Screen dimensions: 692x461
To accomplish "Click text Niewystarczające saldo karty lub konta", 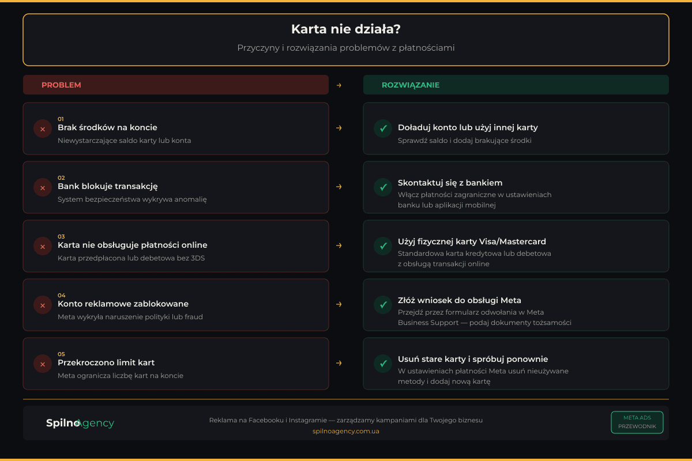I will [124, 141].
